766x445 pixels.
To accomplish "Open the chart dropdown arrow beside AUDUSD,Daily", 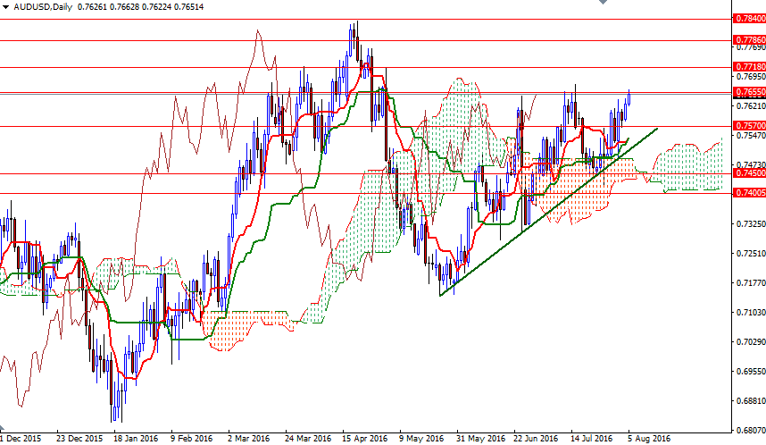I will point(7,7).
